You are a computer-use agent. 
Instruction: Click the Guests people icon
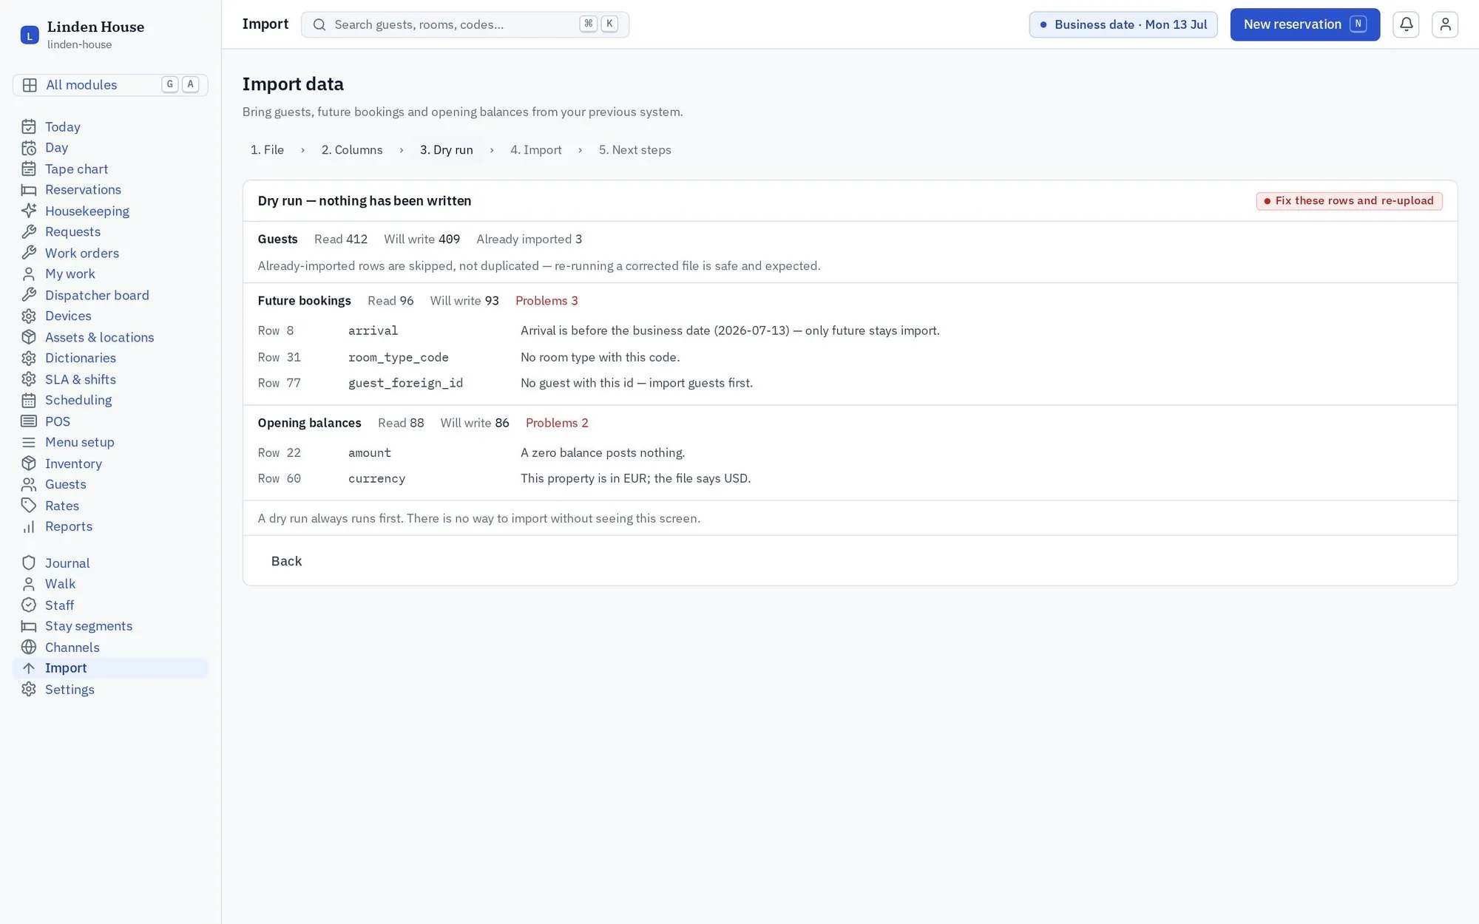coord(29,484)
